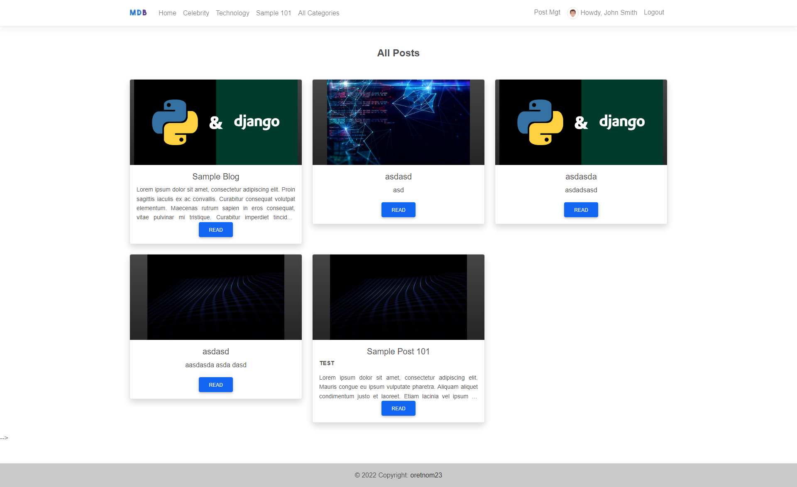This screenshot has width=797, height=487.
Task: Click READ button on asdasda card
Action: click(x=581, y=210)
